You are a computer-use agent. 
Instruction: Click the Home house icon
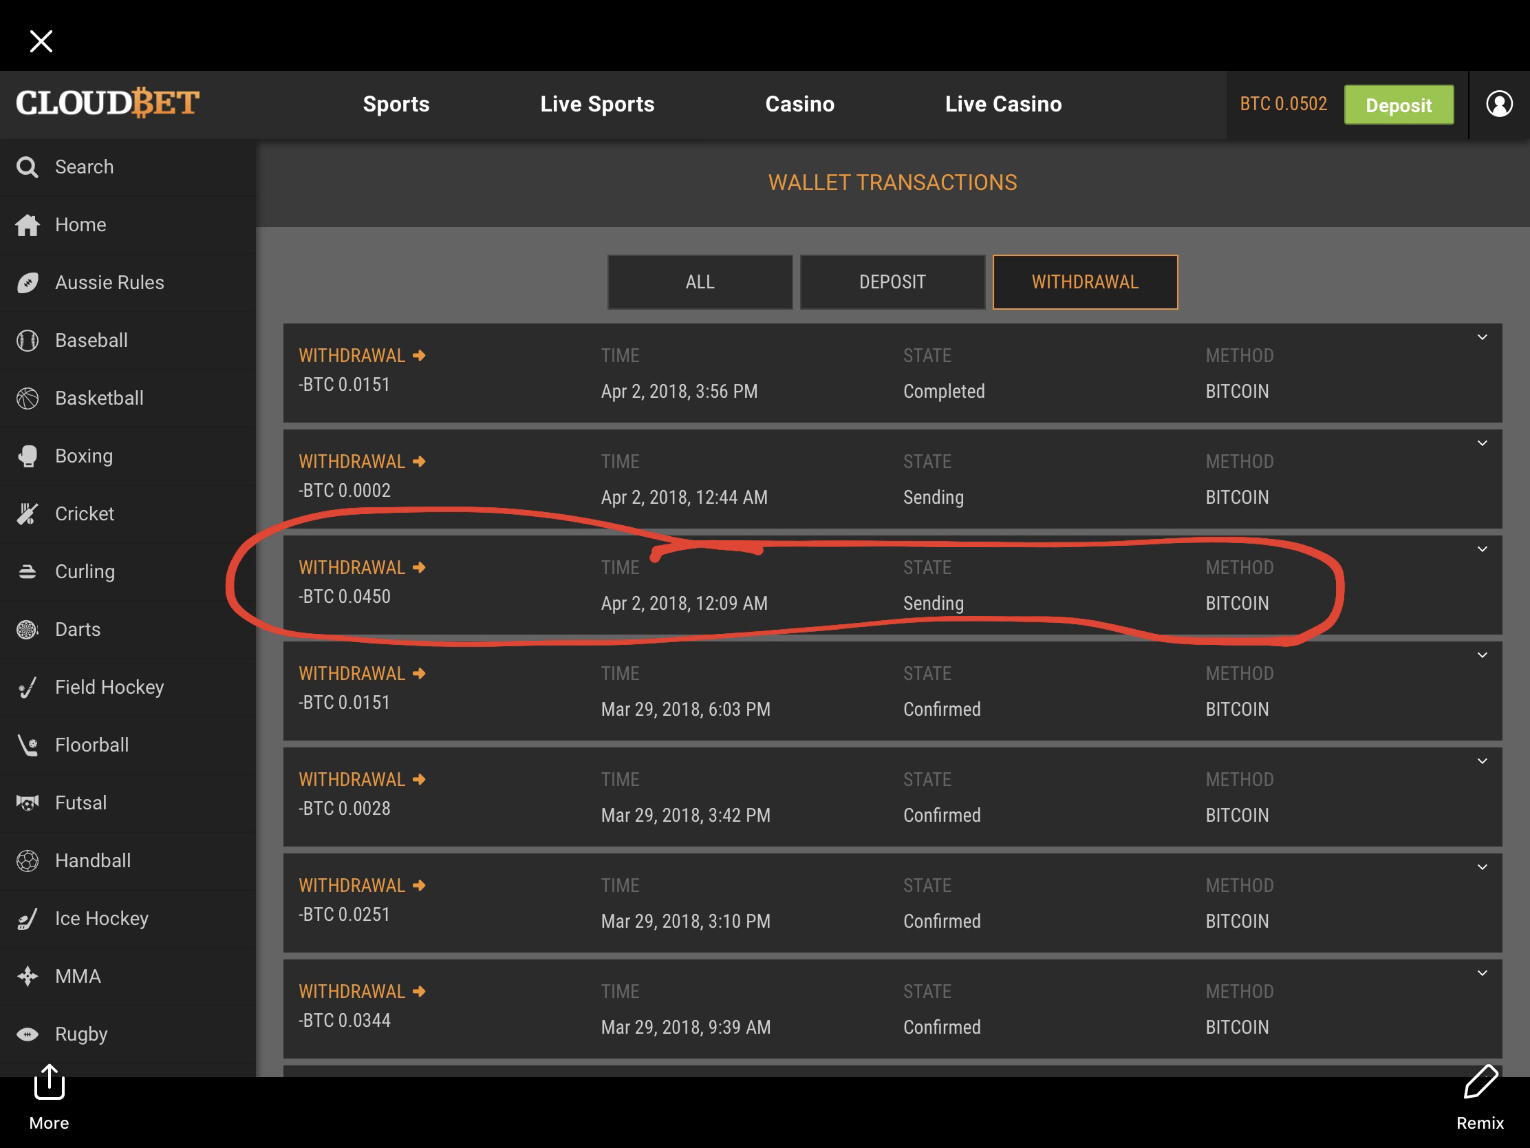tap(28, 225)
